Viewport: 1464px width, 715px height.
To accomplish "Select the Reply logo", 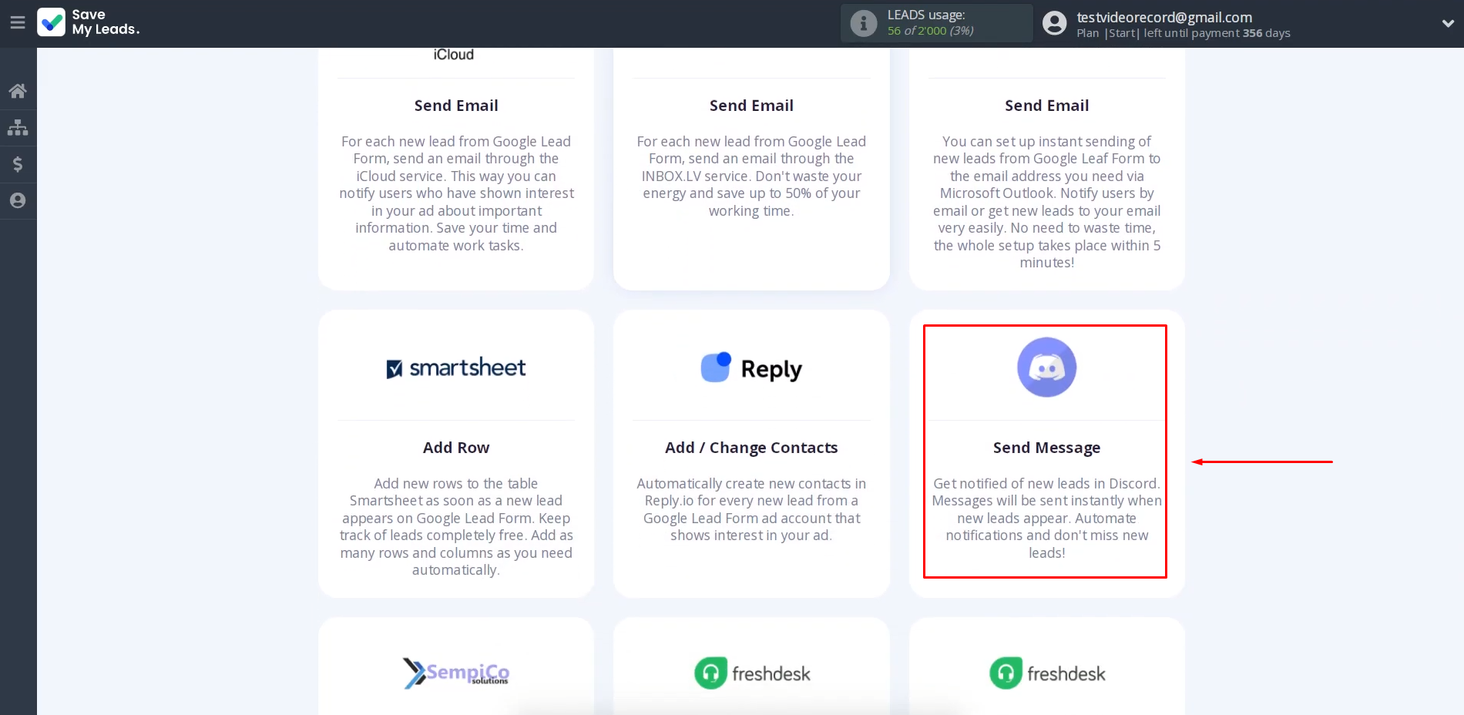I will (751, 368).
